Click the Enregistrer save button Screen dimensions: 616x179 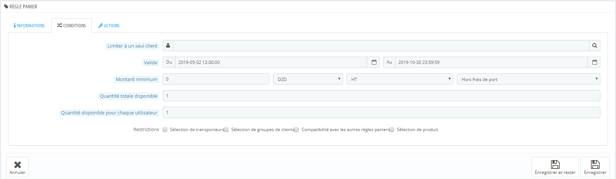[x=595, y=167]
